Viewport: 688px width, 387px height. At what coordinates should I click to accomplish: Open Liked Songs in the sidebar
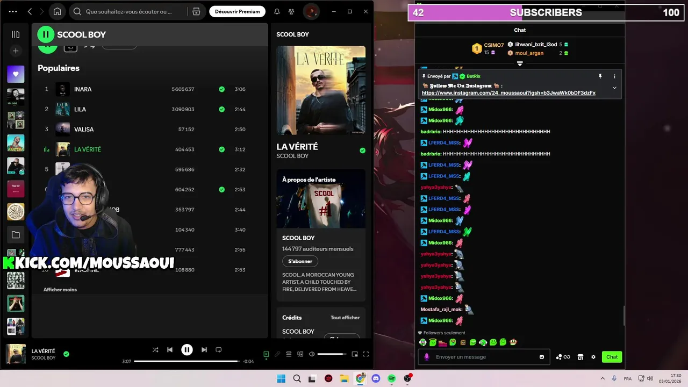coord(16,74)
